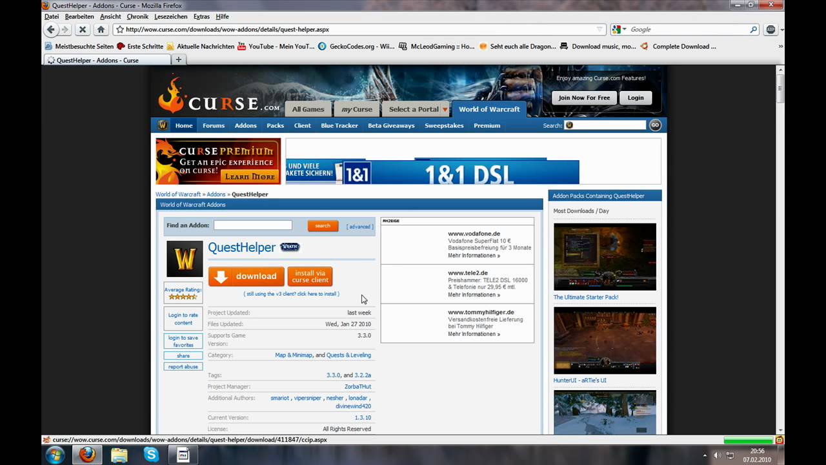The height and width of the screenshot is (465, 826).
Task: Show hidden tray icons arrow
Action: coord(705,455)
